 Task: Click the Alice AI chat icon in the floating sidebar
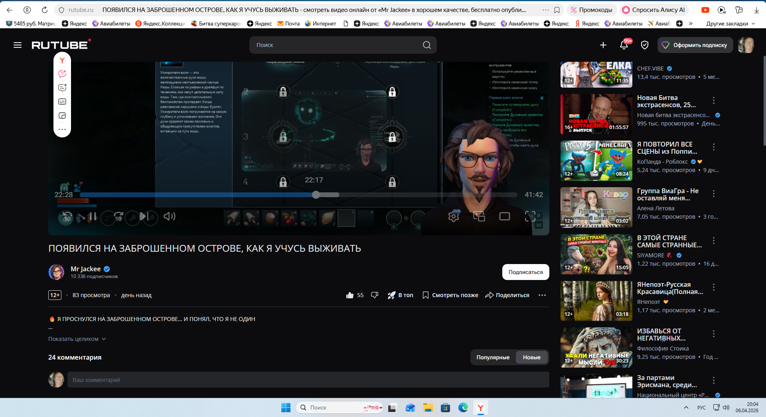pos(62,74)
